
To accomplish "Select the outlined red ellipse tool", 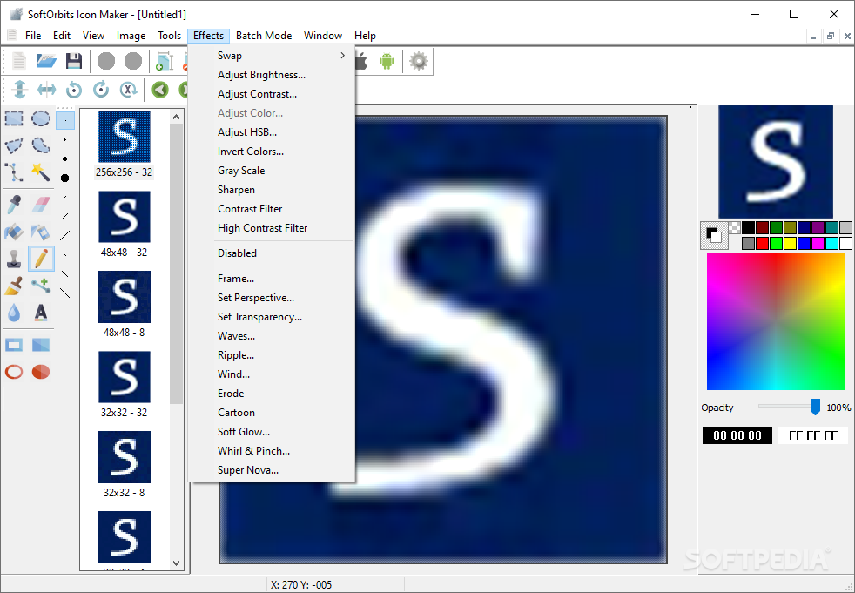I will coord(14,372).
